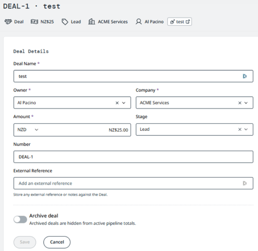This screenshot has height=251, width=258.
Task: Toggle the Archive deal switch
Action: 20,220
